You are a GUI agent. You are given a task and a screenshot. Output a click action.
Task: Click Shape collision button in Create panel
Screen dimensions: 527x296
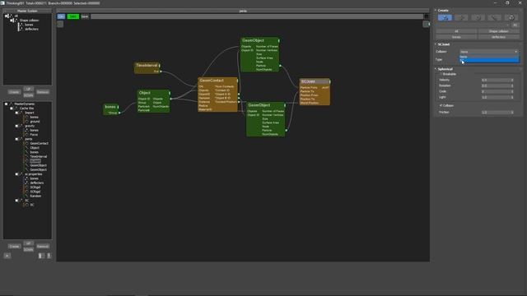click(498, 31)
